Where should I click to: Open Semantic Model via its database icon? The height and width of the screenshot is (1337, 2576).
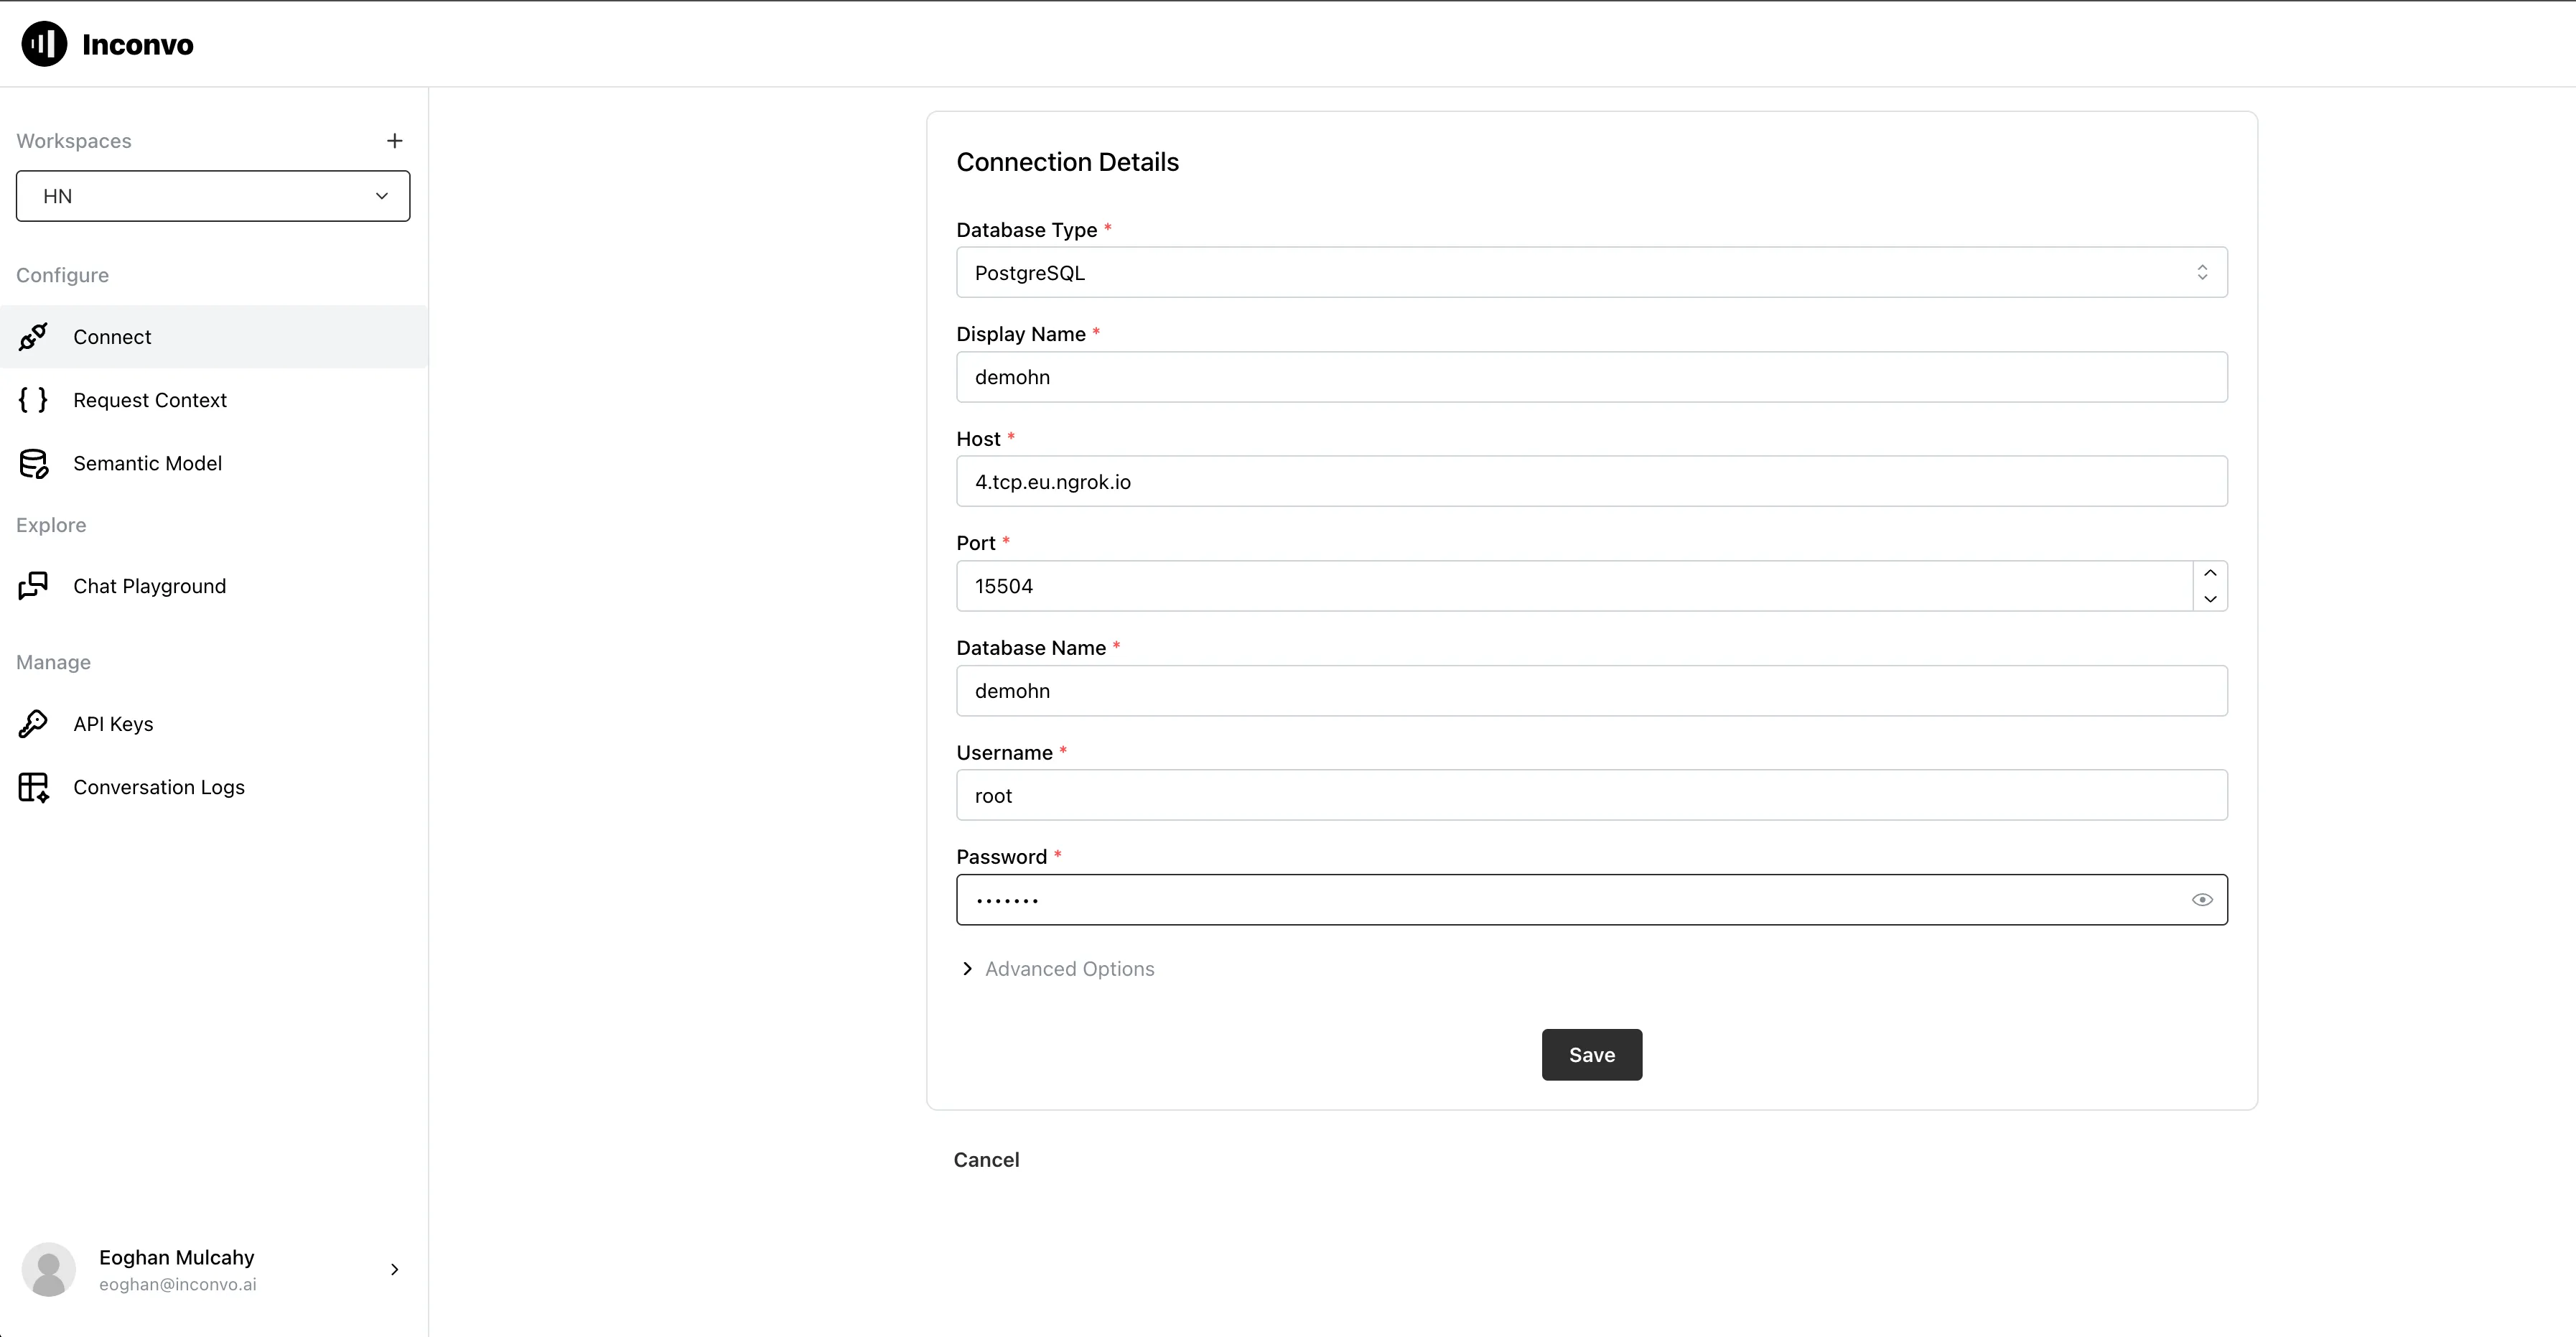coord(33,463)
